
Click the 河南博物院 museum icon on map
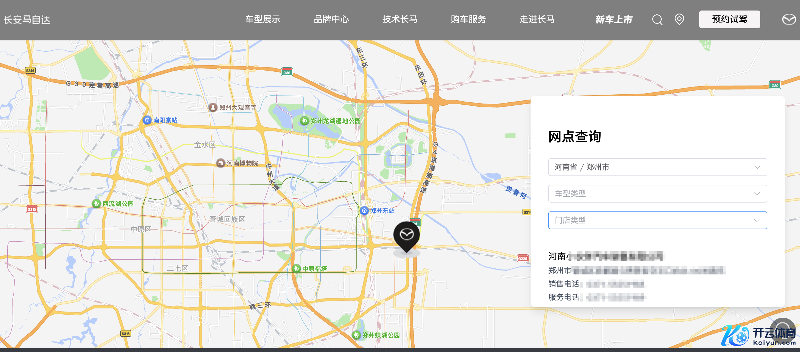pyautogui.click(x=220, y=163)
